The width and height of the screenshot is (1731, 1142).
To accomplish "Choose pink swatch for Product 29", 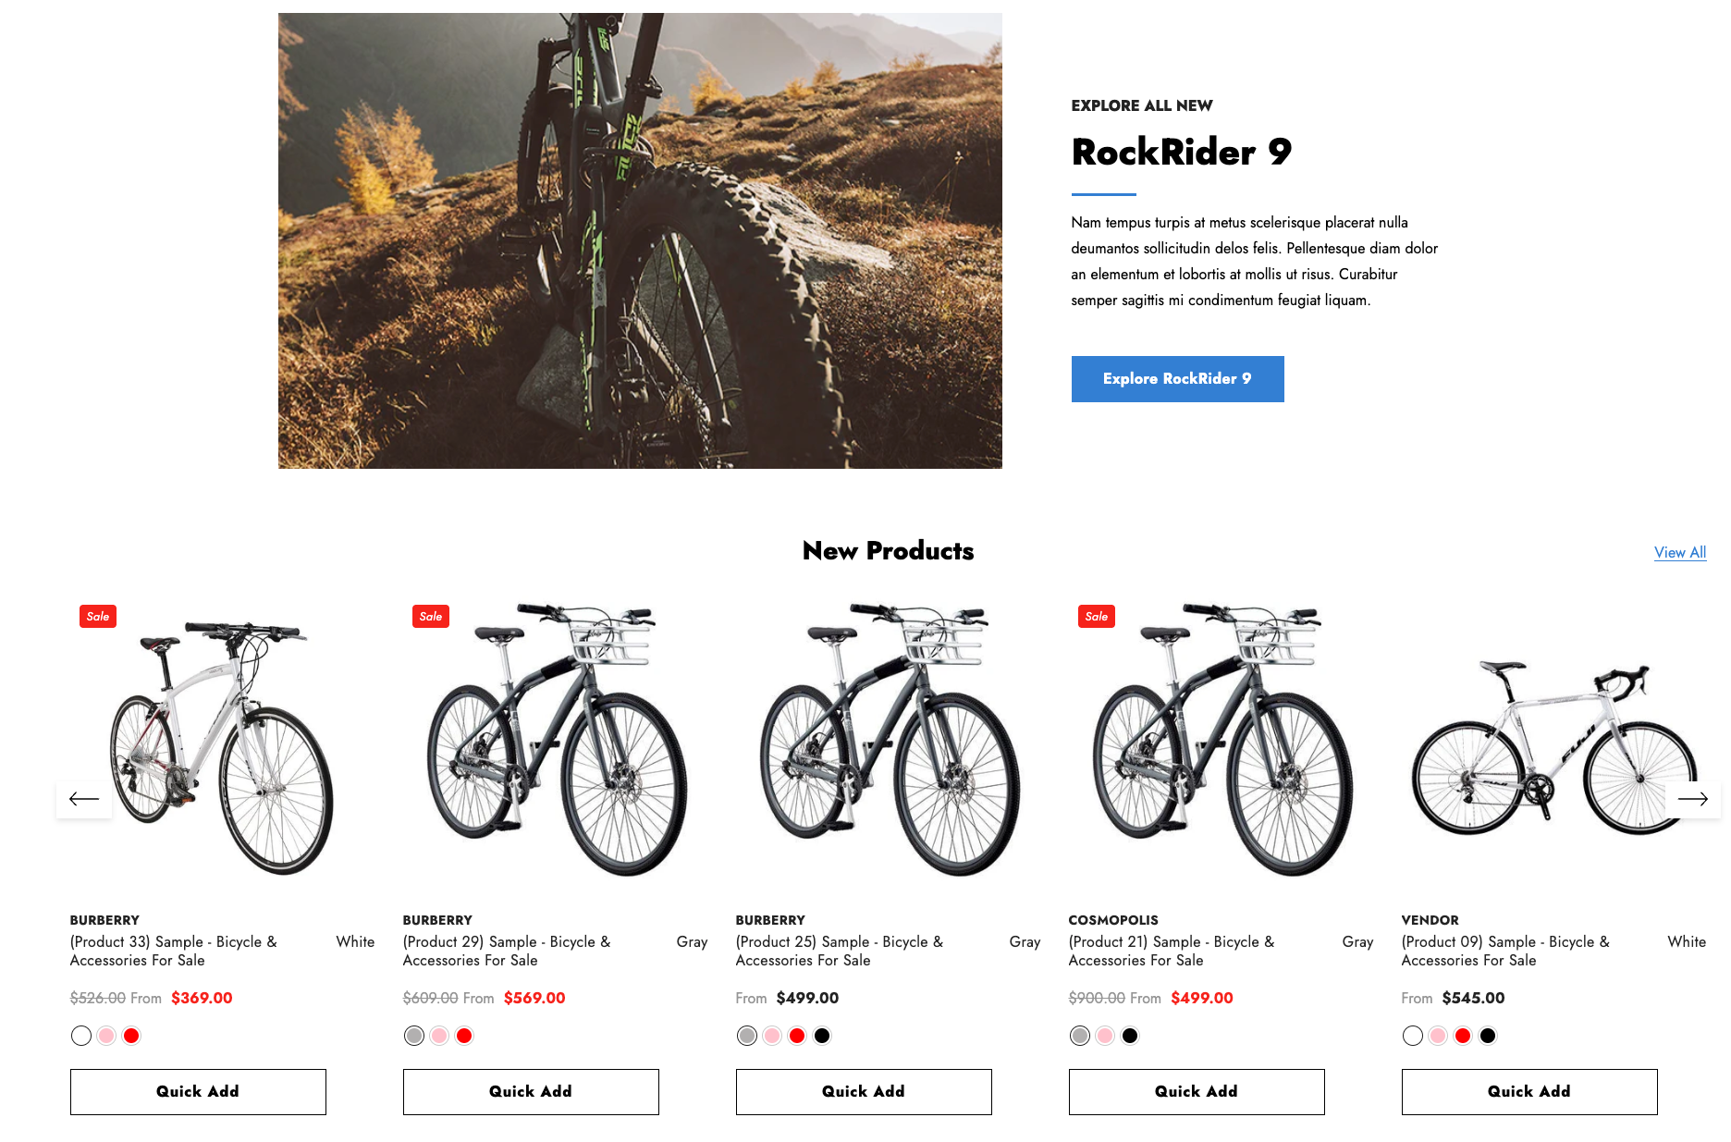I will [439, 1036].
